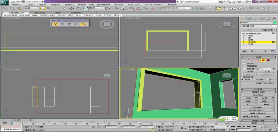
Task: Open the Align tool
Action: [202, 8]
